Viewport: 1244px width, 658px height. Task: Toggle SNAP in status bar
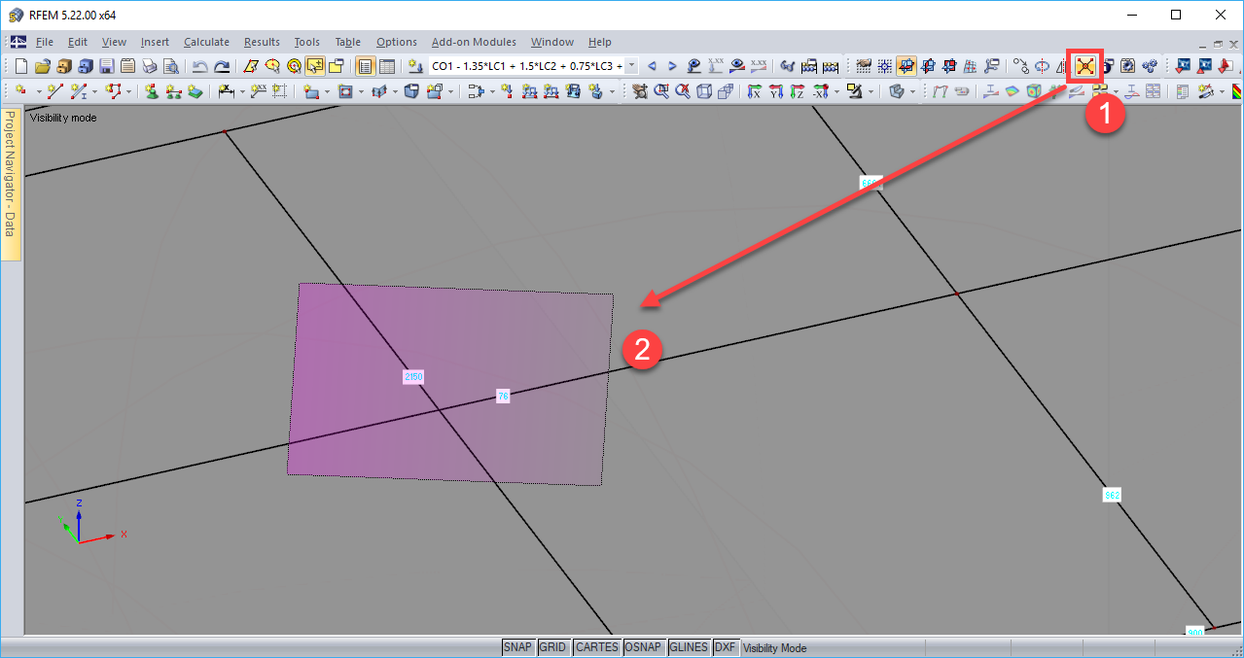tap(518, 647)
